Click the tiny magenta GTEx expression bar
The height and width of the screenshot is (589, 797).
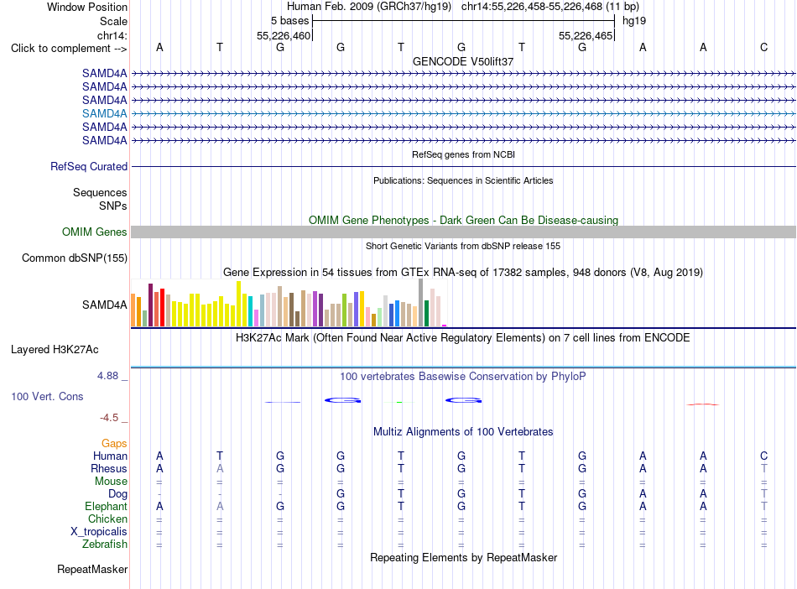tap(445, 326)
